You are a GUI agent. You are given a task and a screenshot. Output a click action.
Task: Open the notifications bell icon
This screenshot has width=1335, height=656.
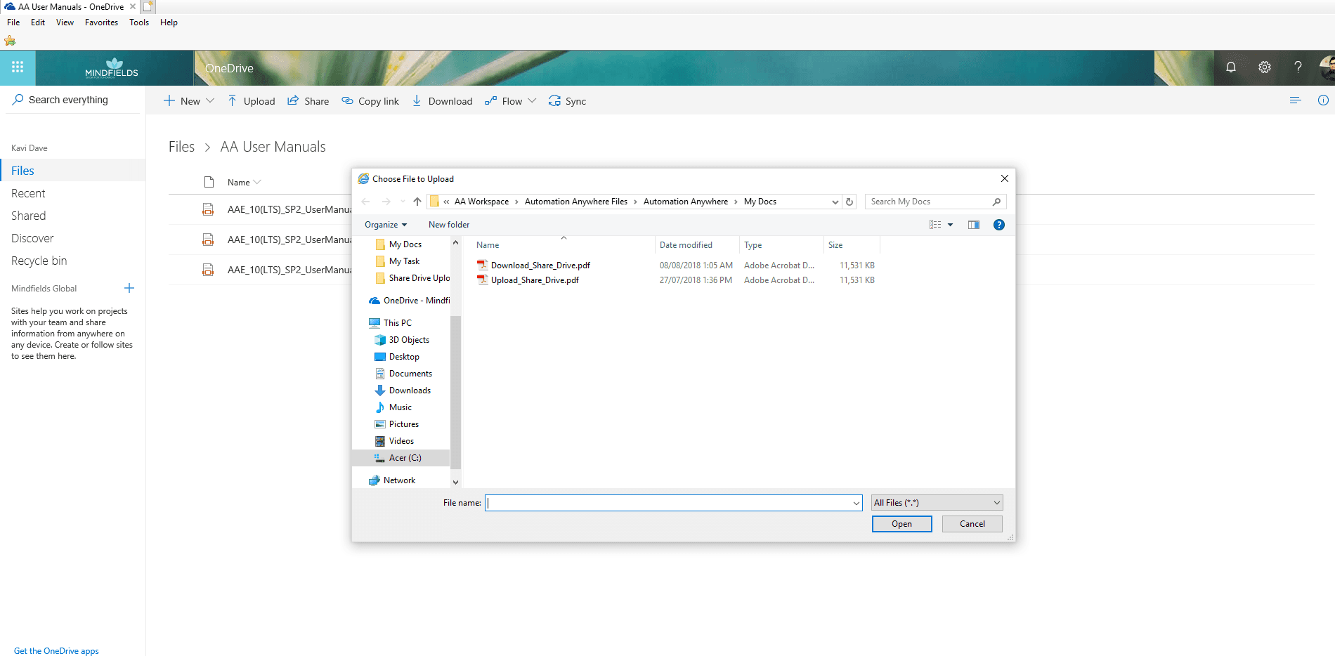point(1231,67)
